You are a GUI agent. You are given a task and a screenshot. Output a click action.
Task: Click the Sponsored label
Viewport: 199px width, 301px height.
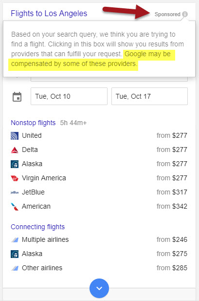[167, 14]
